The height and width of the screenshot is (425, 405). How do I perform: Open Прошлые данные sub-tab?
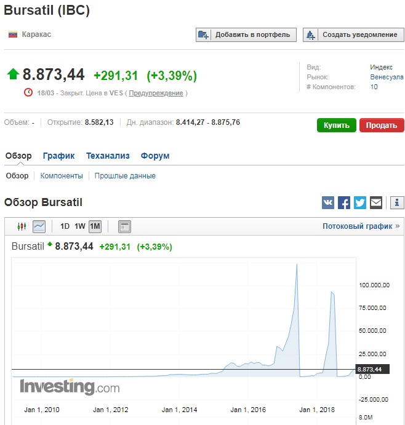coord(125,176)
